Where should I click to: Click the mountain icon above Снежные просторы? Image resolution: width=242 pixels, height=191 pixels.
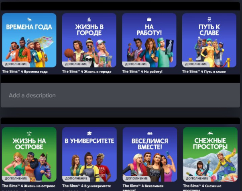210,133
